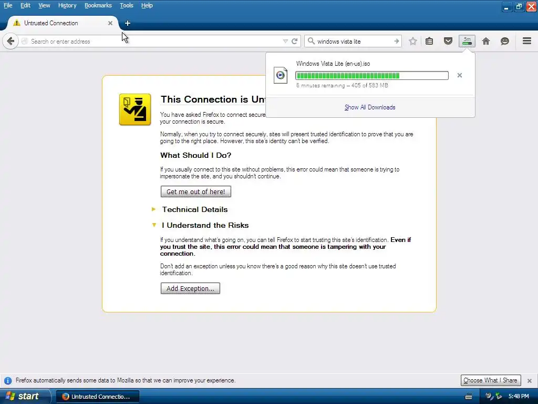The height and width of the screenshot is (404, 538).
Task: Open Show All Downloads link
Action: tap(370, 107)
